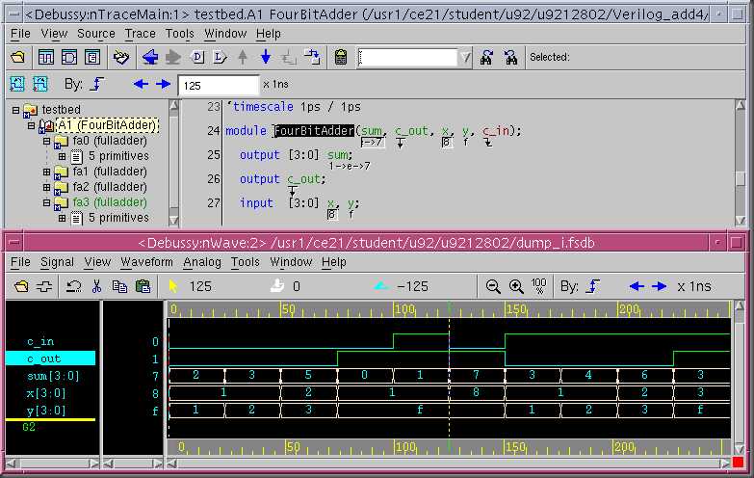Click the cut scissors icon in nWave
Image resolution: width=754 pixels, height=478 pixels.
(96, 286)
